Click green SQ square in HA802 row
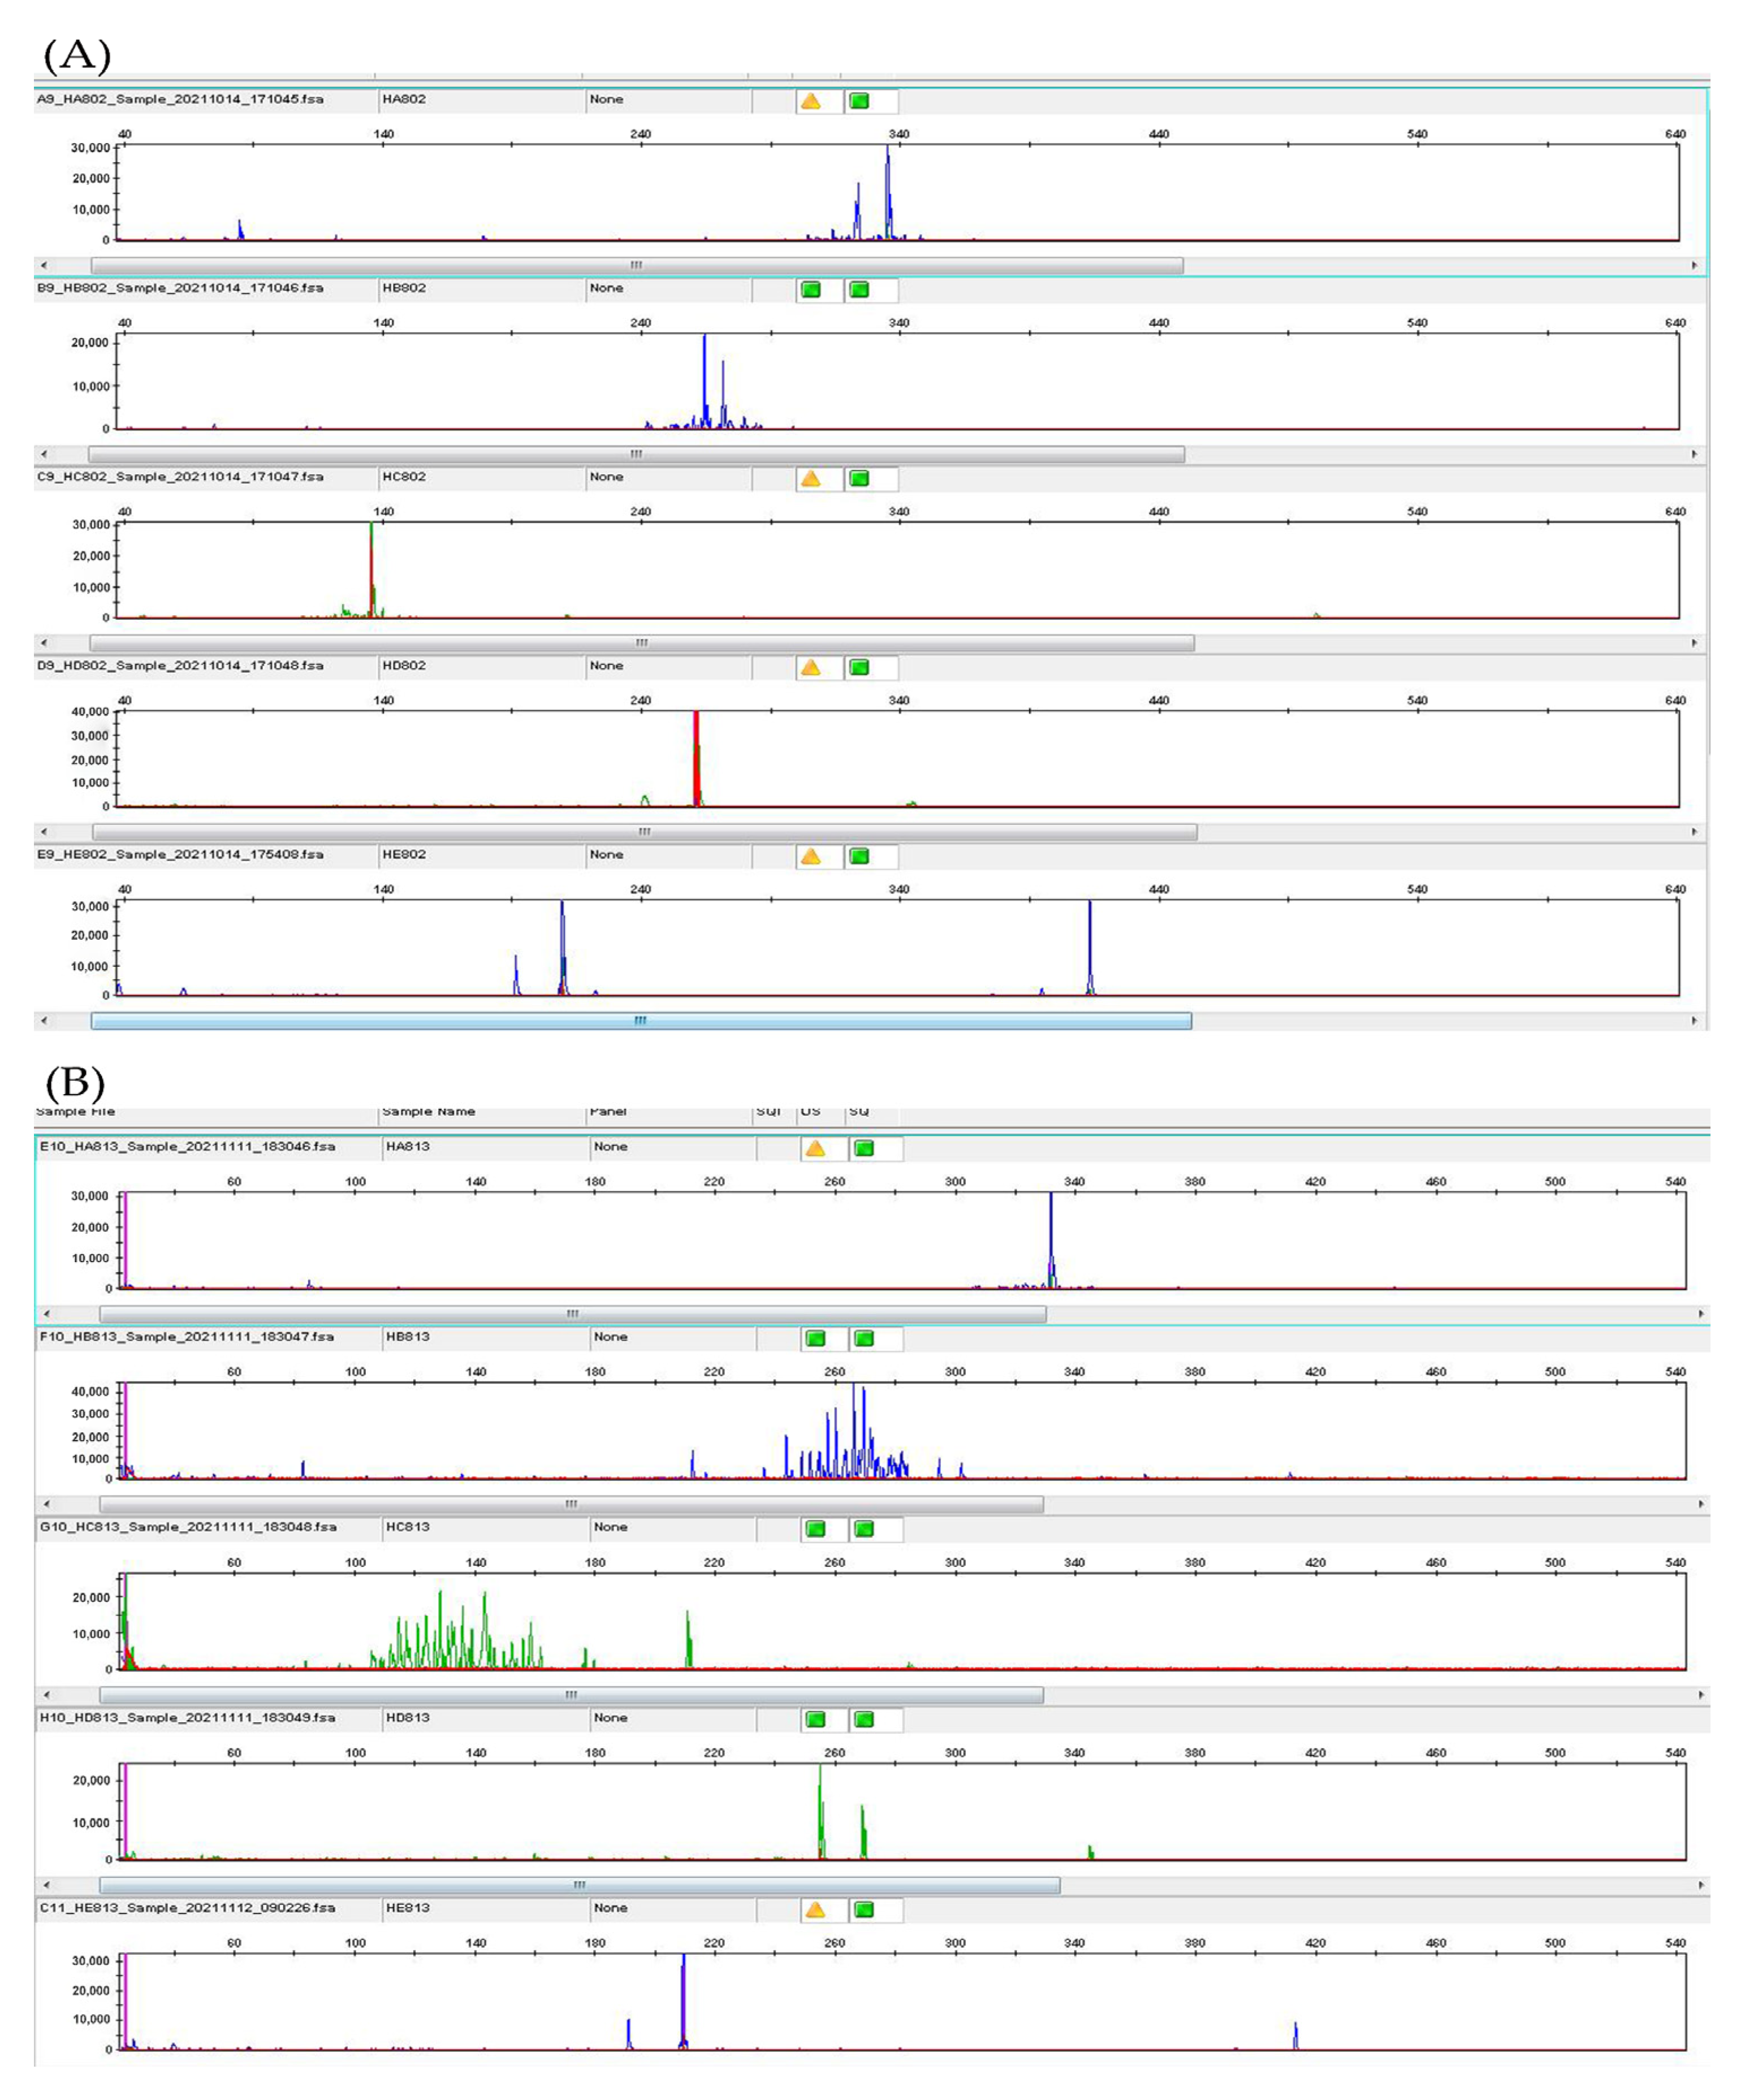Screen dimensions: 1745x2100 [859, 101]
